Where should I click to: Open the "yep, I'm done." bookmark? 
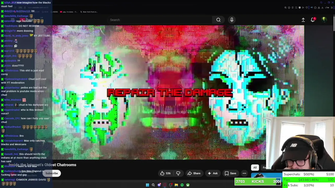pyautogui.click(x=69, y=12)
